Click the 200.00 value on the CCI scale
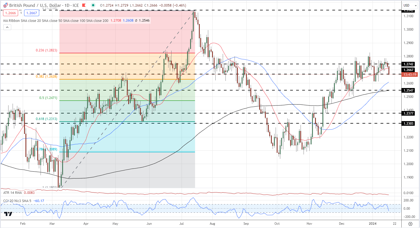This screenshot has height=228, width=420. pyautogui.click(x=408, y=200)
